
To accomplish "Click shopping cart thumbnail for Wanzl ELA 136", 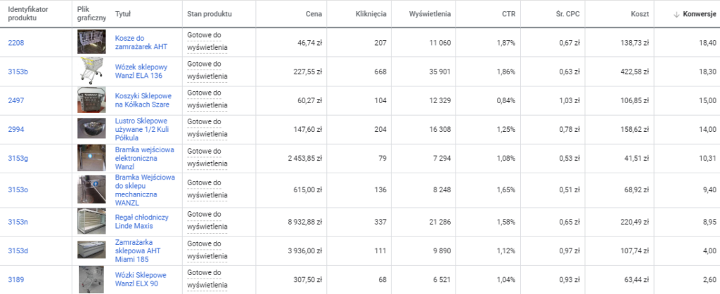I will point(91,71).
